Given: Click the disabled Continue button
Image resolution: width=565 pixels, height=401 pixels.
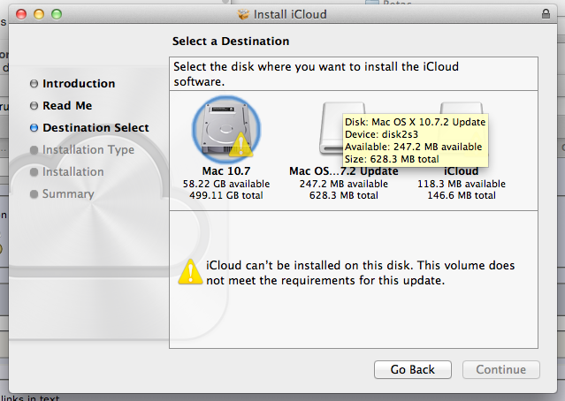Looking at the screenshot, I should pyautogui.click(x=500, y=369).
